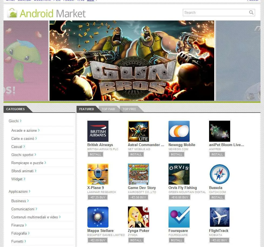Click the Bussola compass icon
This screenshot has width=264, height=247.
tap(220, 174)
